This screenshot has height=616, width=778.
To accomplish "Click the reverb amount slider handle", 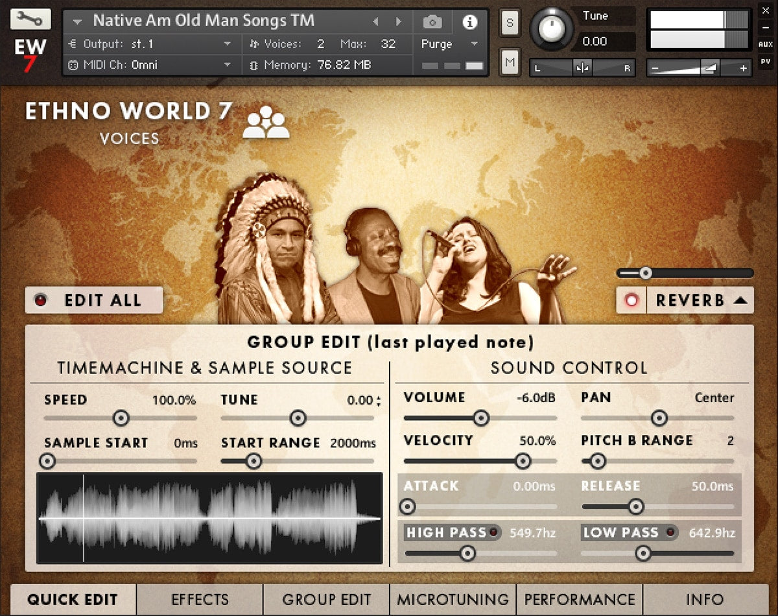I will coord(645,273).
